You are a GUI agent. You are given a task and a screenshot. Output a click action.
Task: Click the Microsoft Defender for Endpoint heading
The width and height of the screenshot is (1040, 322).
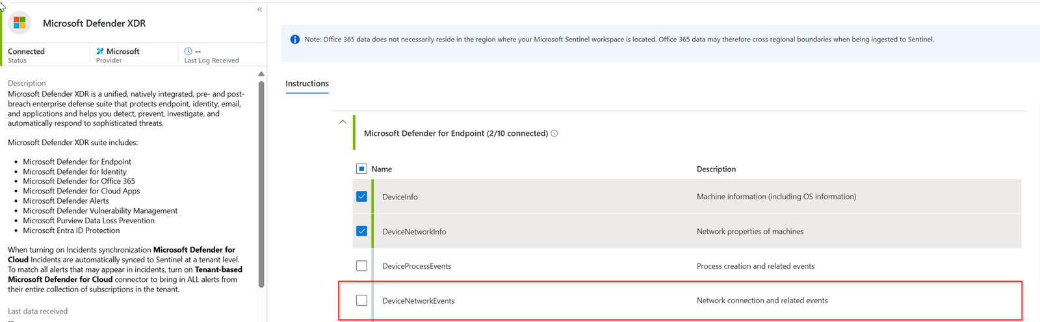455,134
